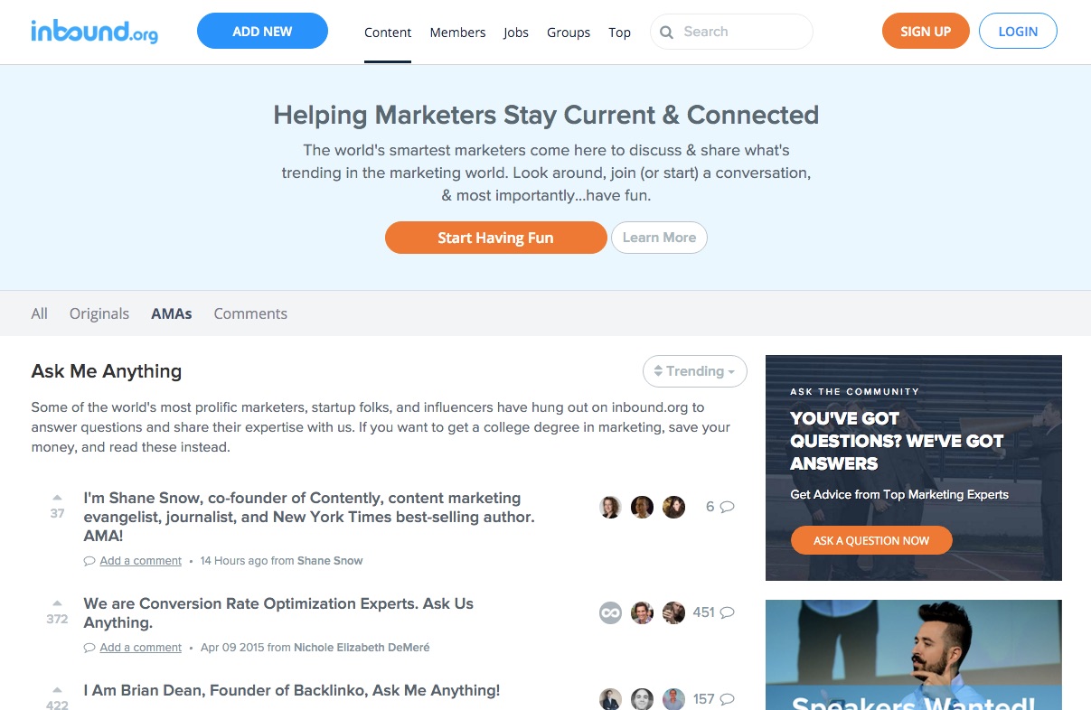Click the Learn More button

[x=659, y=238]
